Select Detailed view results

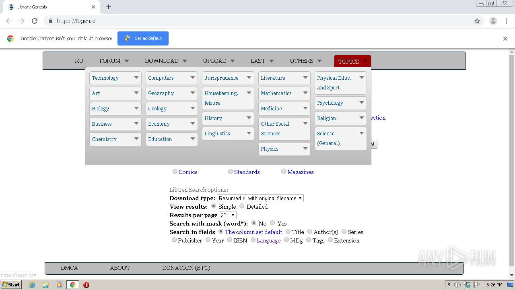click(242, 206)
